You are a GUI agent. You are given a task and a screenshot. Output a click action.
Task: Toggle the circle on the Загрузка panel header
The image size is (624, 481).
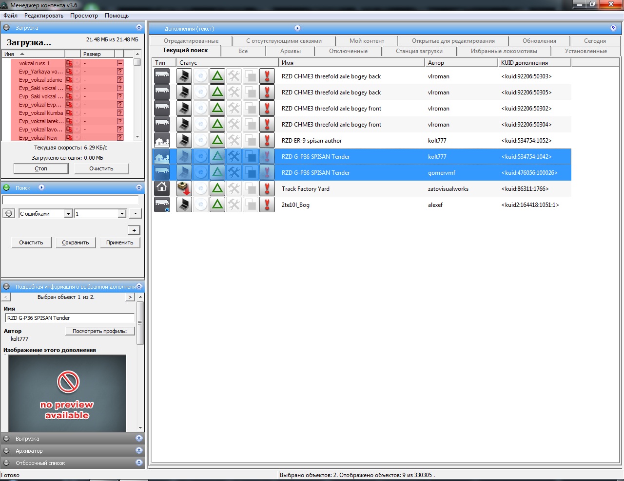tap(7, 28)
